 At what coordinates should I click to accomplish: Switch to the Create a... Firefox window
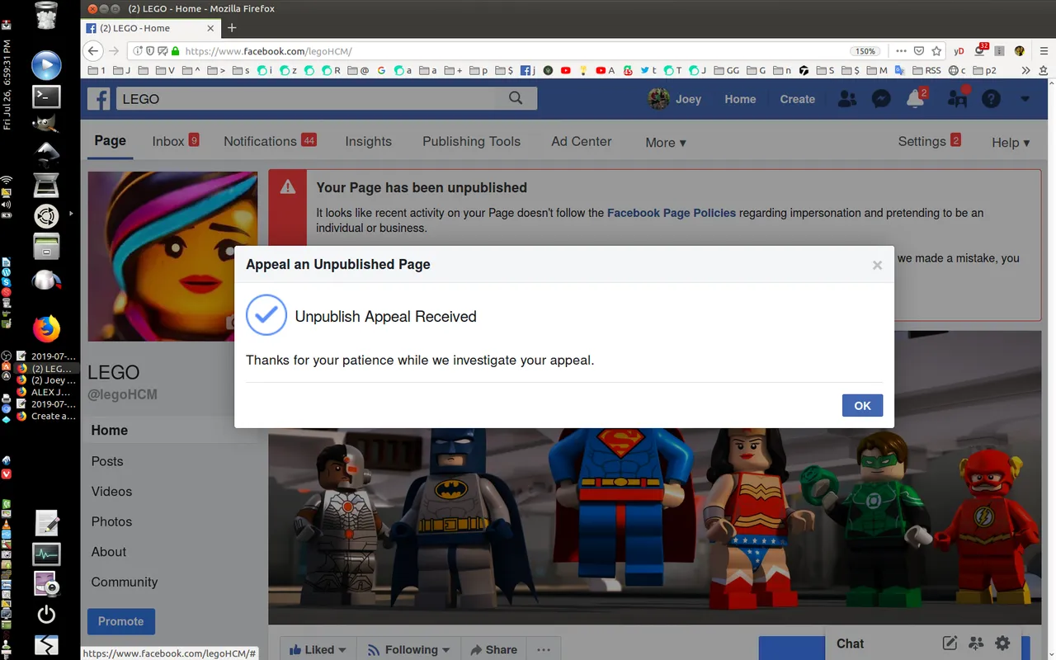pyautogui.click(x=47, y=417)
